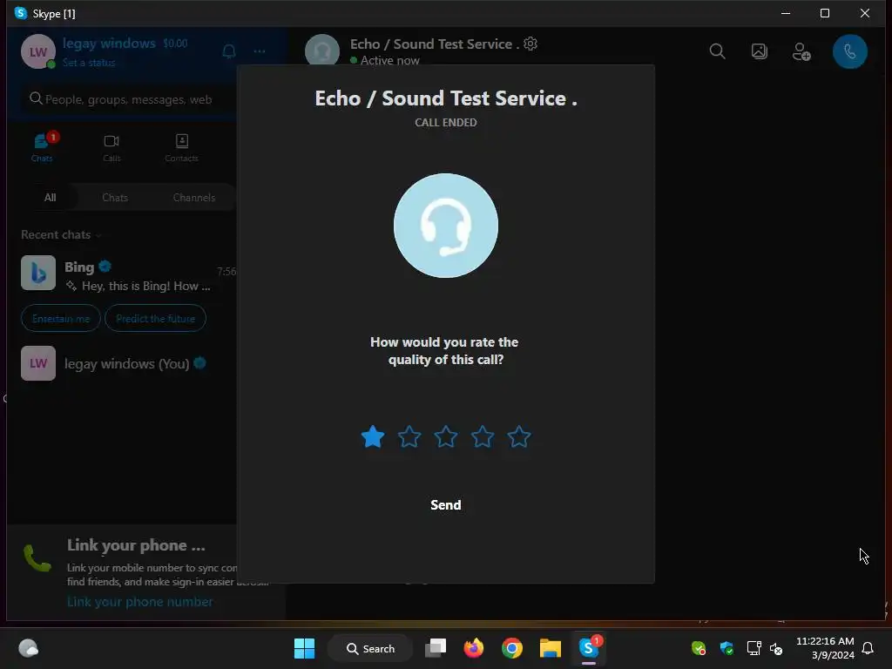Open the Echo contact avatar in header
Viewport: 892px width, 669px height.
pos(322,51)
